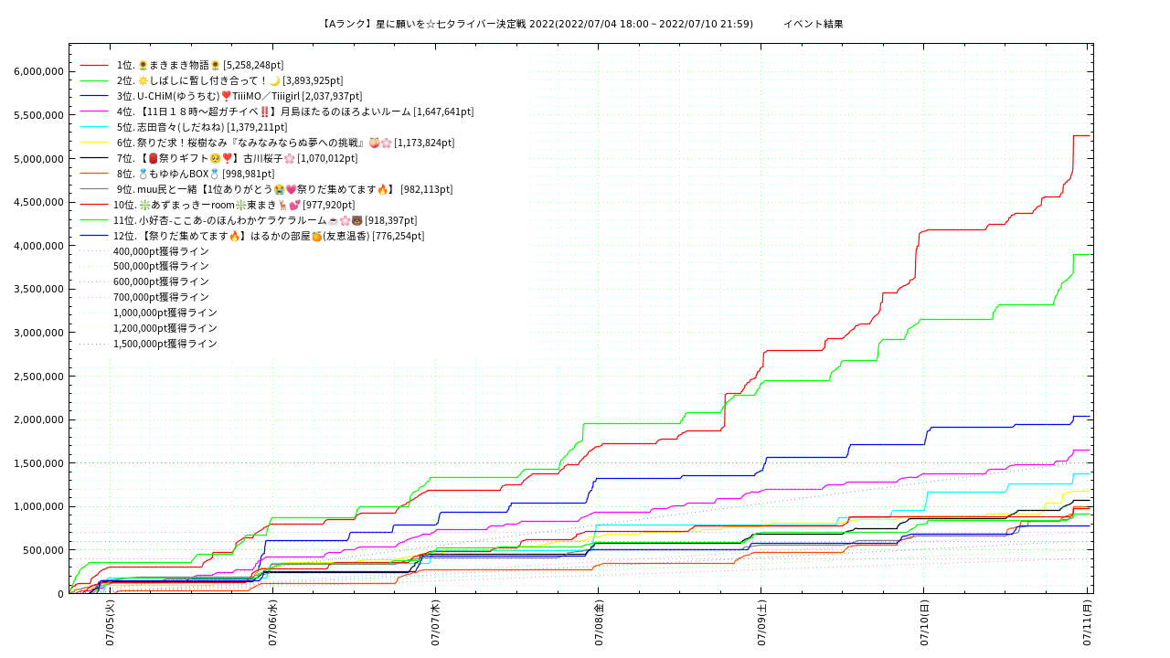Select the 3位 U-CHiM(ゆうちむ) legend entry
The width and height of the screenshot is (1170, 658).
(x=239, y=97)
